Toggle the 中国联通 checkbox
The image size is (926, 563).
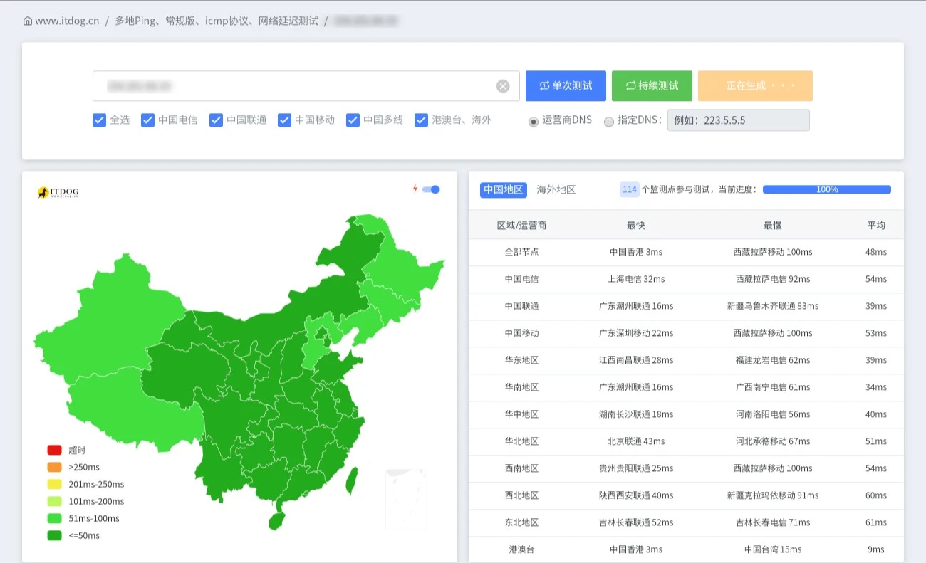(217, 120)
